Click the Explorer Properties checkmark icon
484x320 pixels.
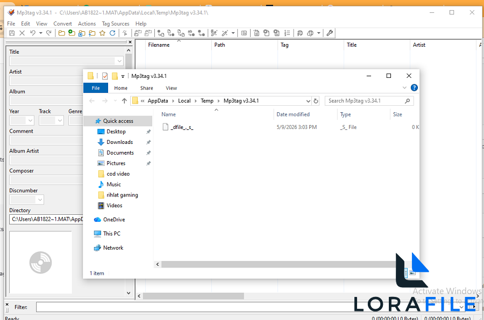point(105,76)
